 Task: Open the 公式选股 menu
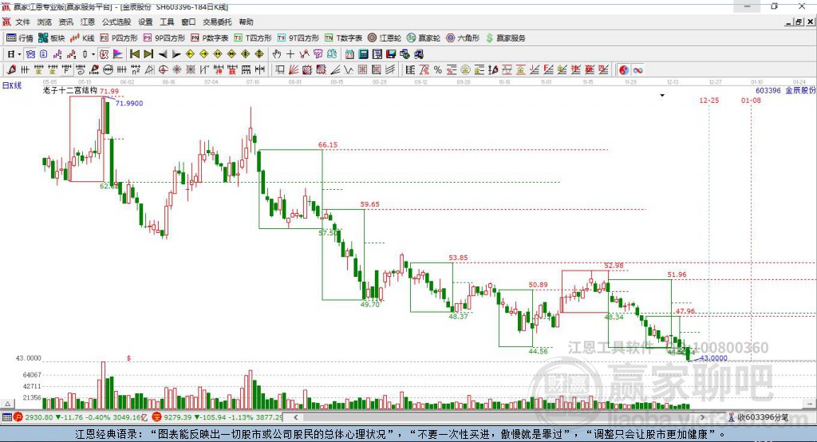point(116,22)
